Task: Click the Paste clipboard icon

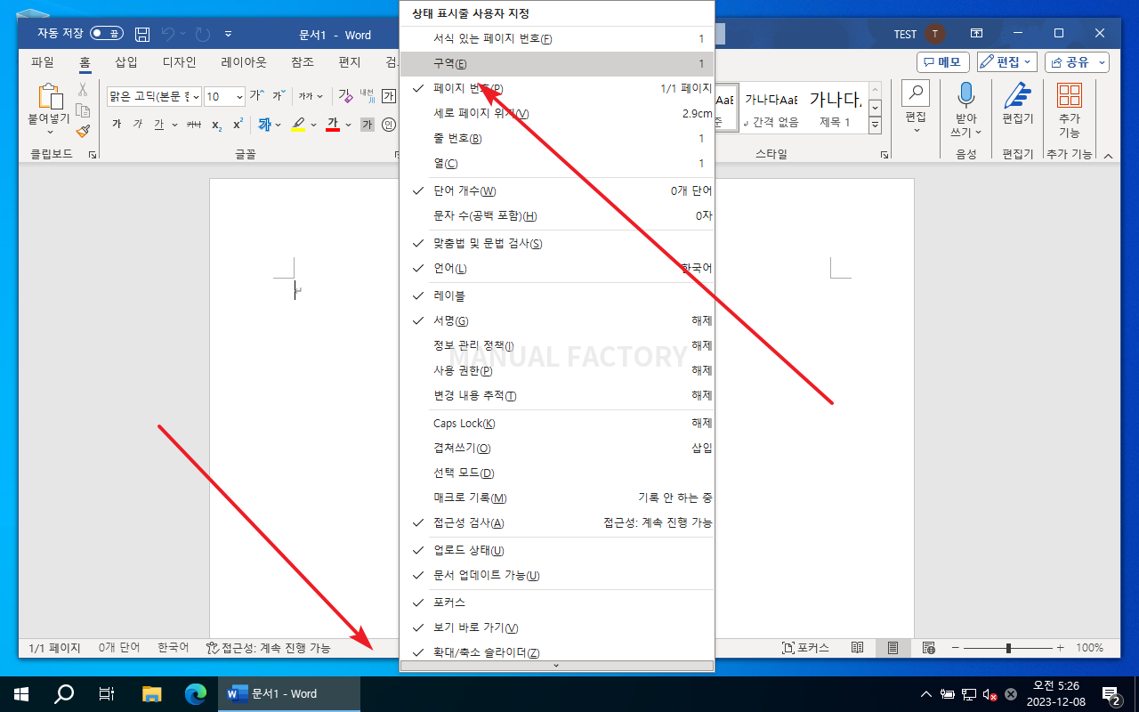Action: coord(49,97)
